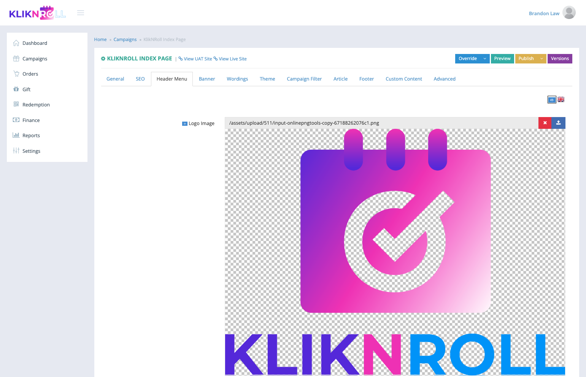Switch to the Wordings tab

click(x=237, y=79)
